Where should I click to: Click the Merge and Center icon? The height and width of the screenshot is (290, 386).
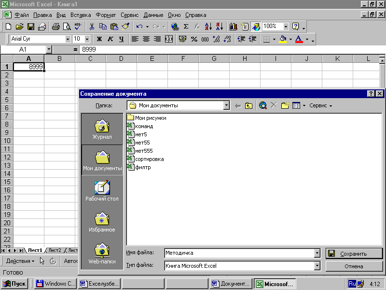169,39
